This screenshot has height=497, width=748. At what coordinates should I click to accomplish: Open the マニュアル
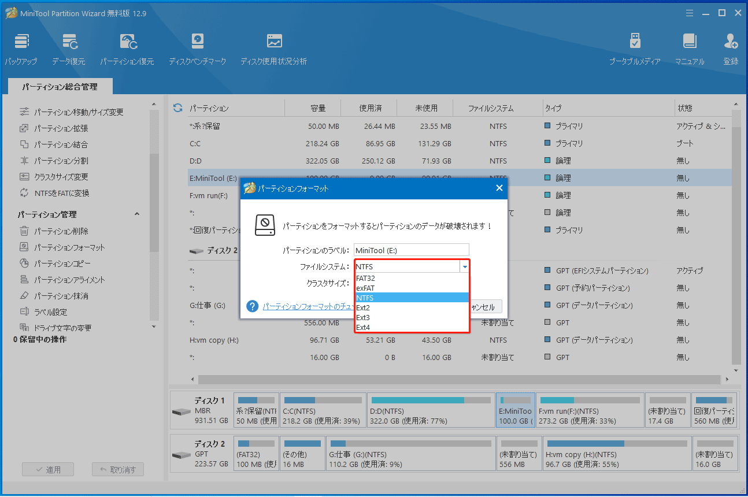pyautogui.click(x=690, y=49)
